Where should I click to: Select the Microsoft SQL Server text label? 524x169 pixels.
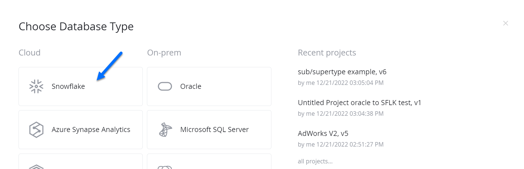click(x=214, y=129)
